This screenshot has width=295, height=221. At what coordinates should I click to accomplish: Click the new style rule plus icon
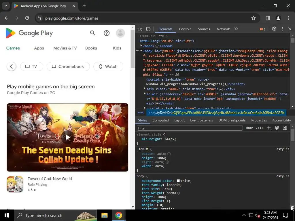click(x=269, y=128)
